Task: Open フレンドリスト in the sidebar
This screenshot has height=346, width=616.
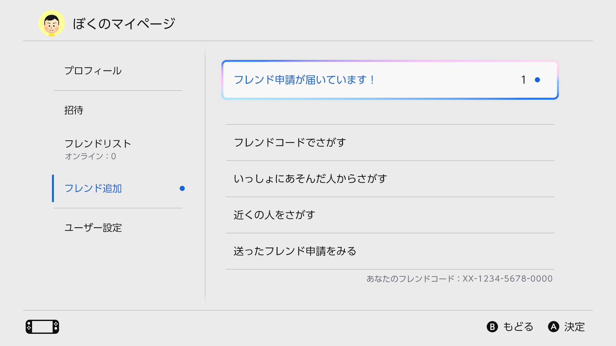Action: 118,149
